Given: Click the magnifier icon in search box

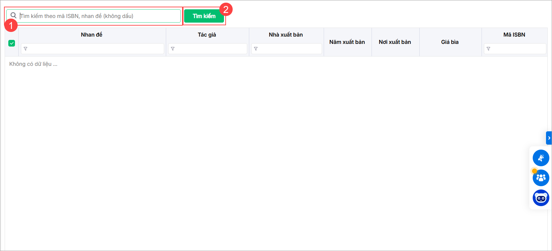Looking at the screenshot, I should (13, 15).
